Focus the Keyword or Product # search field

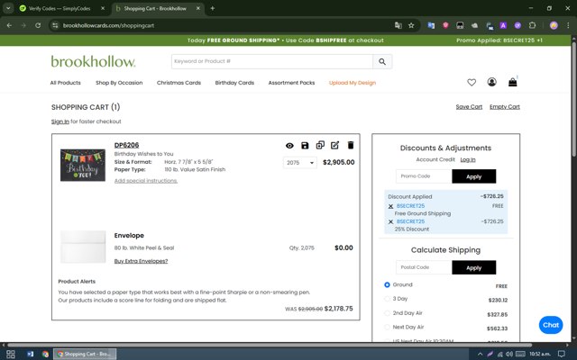pyautogui.click(x=272, y=62)
